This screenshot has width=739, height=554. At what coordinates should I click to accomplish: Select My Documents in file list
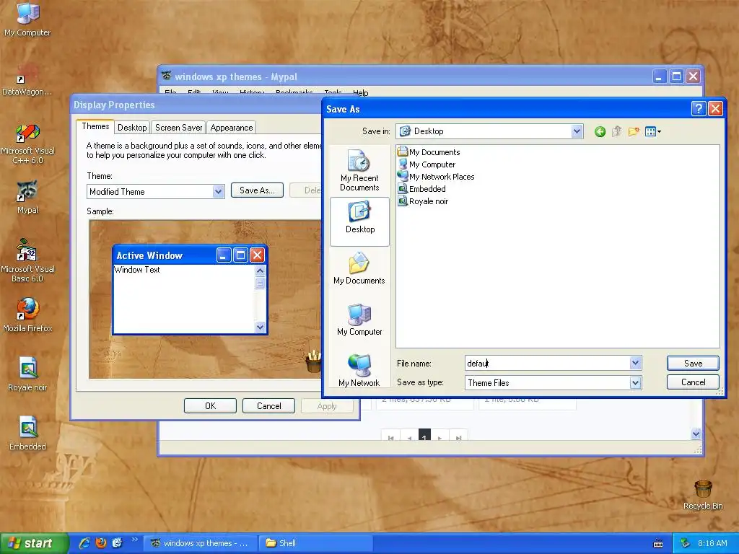(429, 151)
